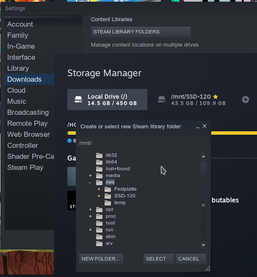
Task: Click the STEAM LIBRARY FOLDERS button
Action: 141,32
